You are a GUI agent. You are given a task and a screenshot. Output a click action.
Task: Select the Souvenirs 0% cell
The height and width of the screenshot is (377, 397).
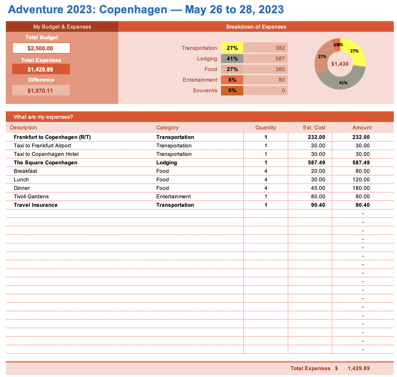tap(232, 90)
